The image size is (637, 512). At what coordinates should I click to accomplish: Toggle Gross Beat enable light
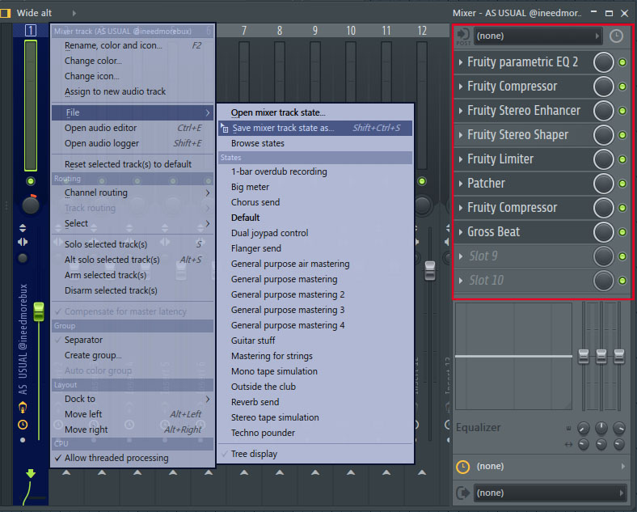point(622,232)
